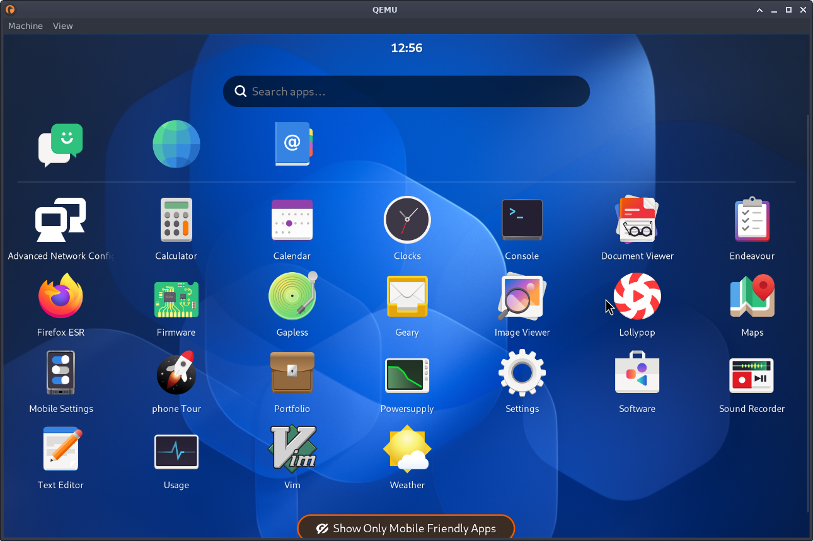Image resolution: width=813 pixels, height=541 pixels.
Task: Open Mobile Settings
Action: (61, 372)
